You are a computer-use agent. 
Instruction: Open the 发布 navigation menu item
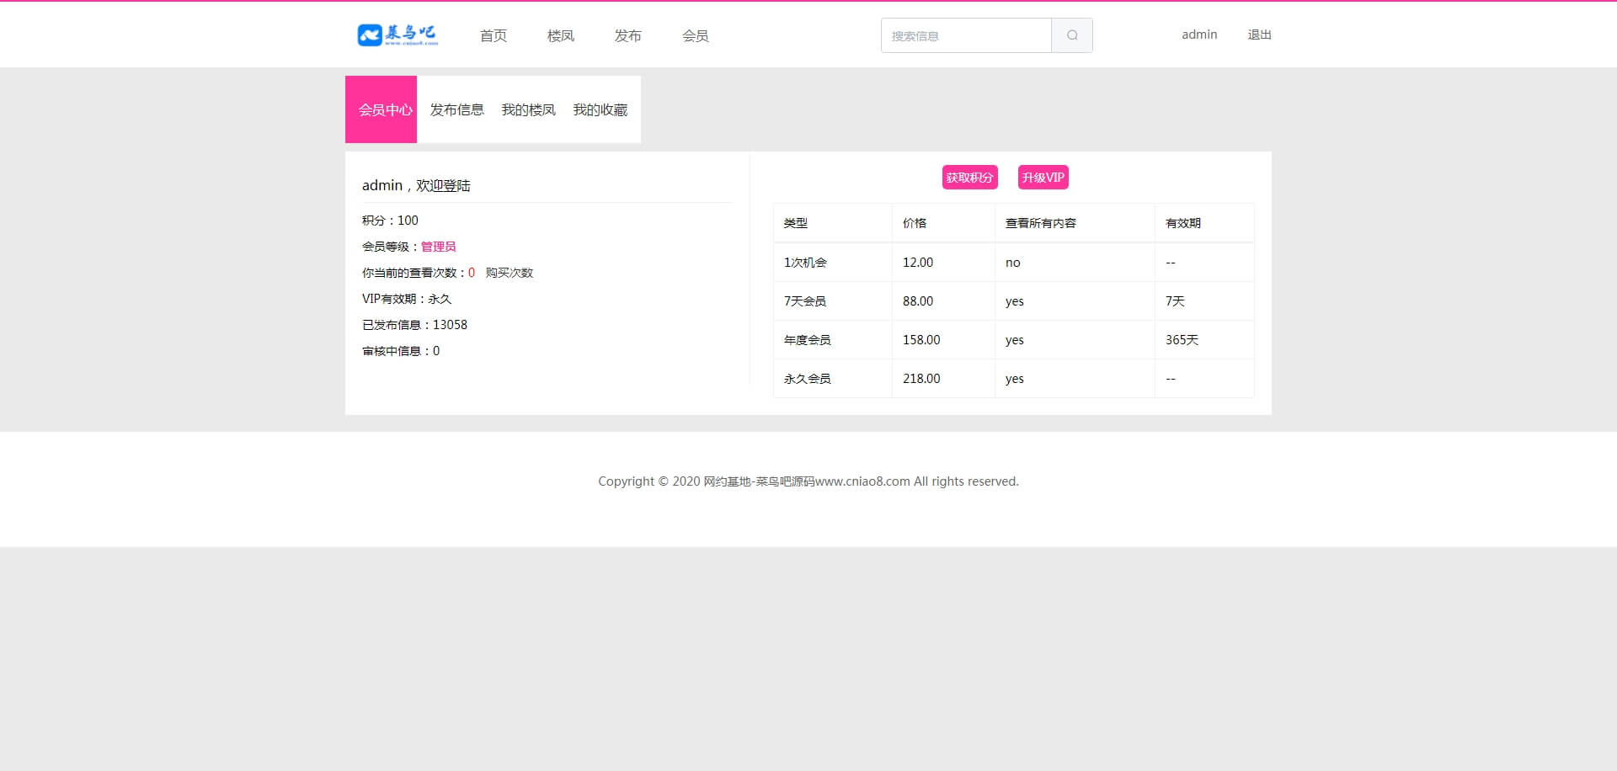pos(628,35)
